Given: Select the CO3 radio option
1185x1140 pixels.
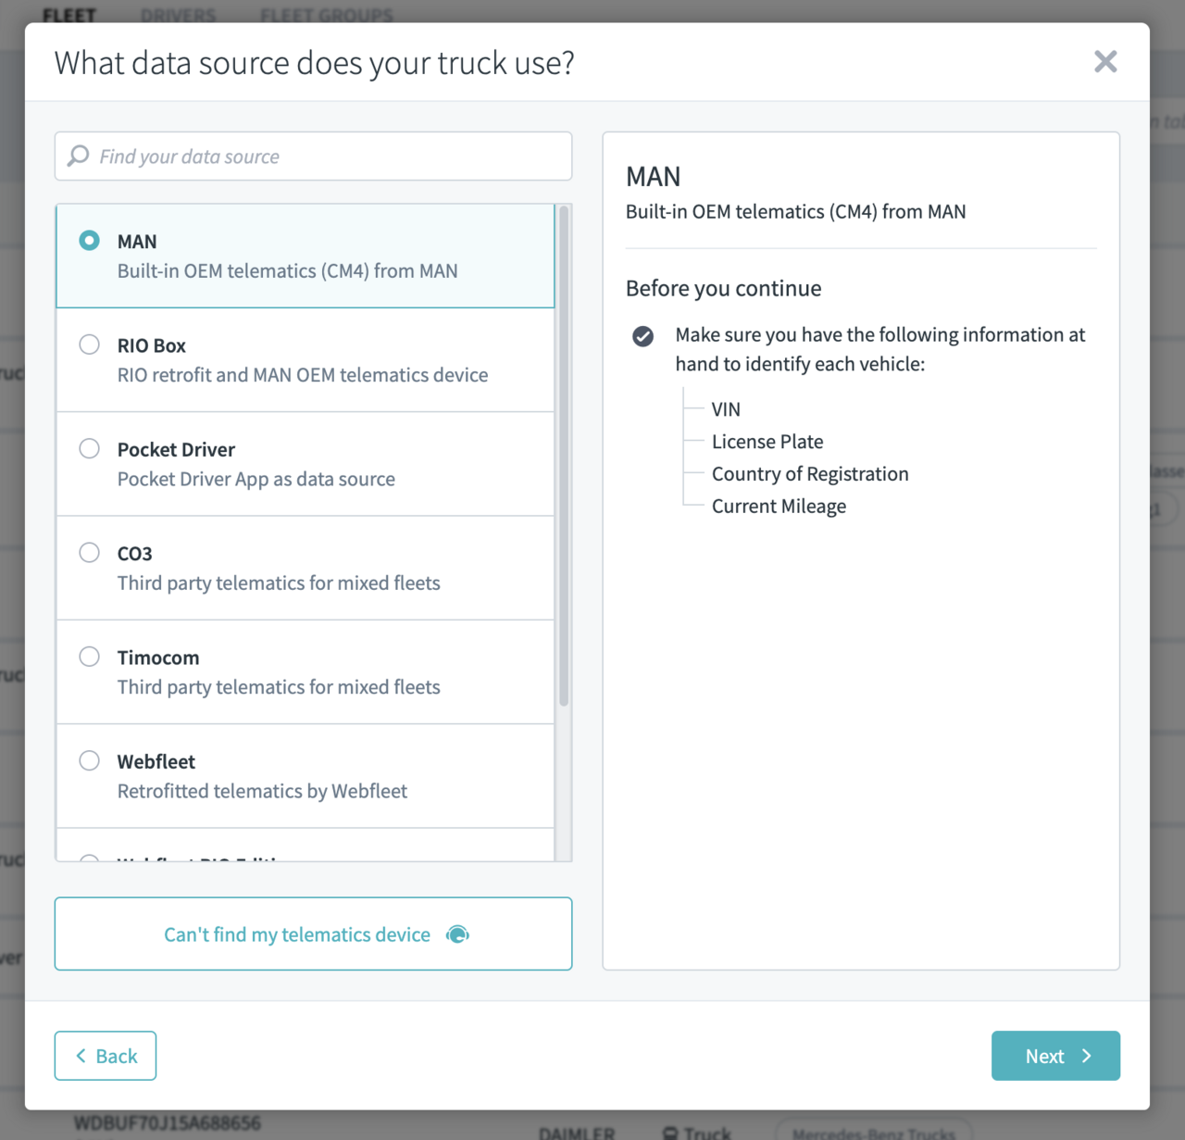Looking at the screenshot, I should point(90,553).
